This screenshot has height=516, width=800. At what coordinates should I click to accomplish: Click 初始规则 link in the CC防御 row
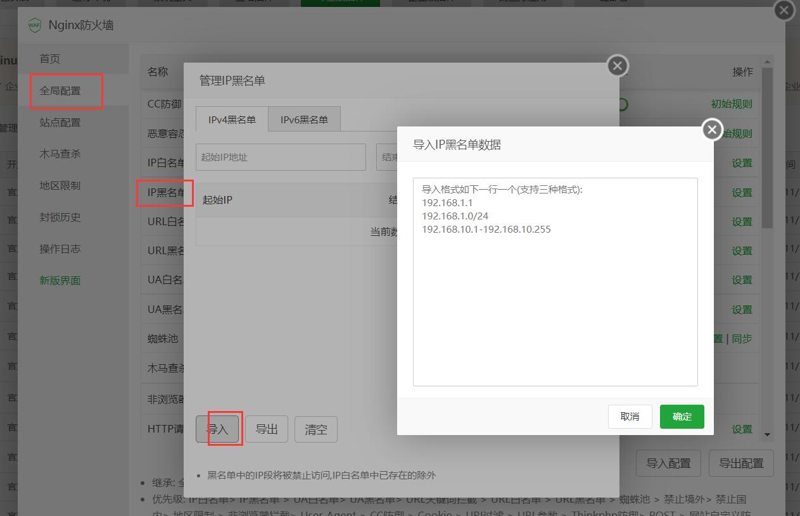[x=732, y=104]
